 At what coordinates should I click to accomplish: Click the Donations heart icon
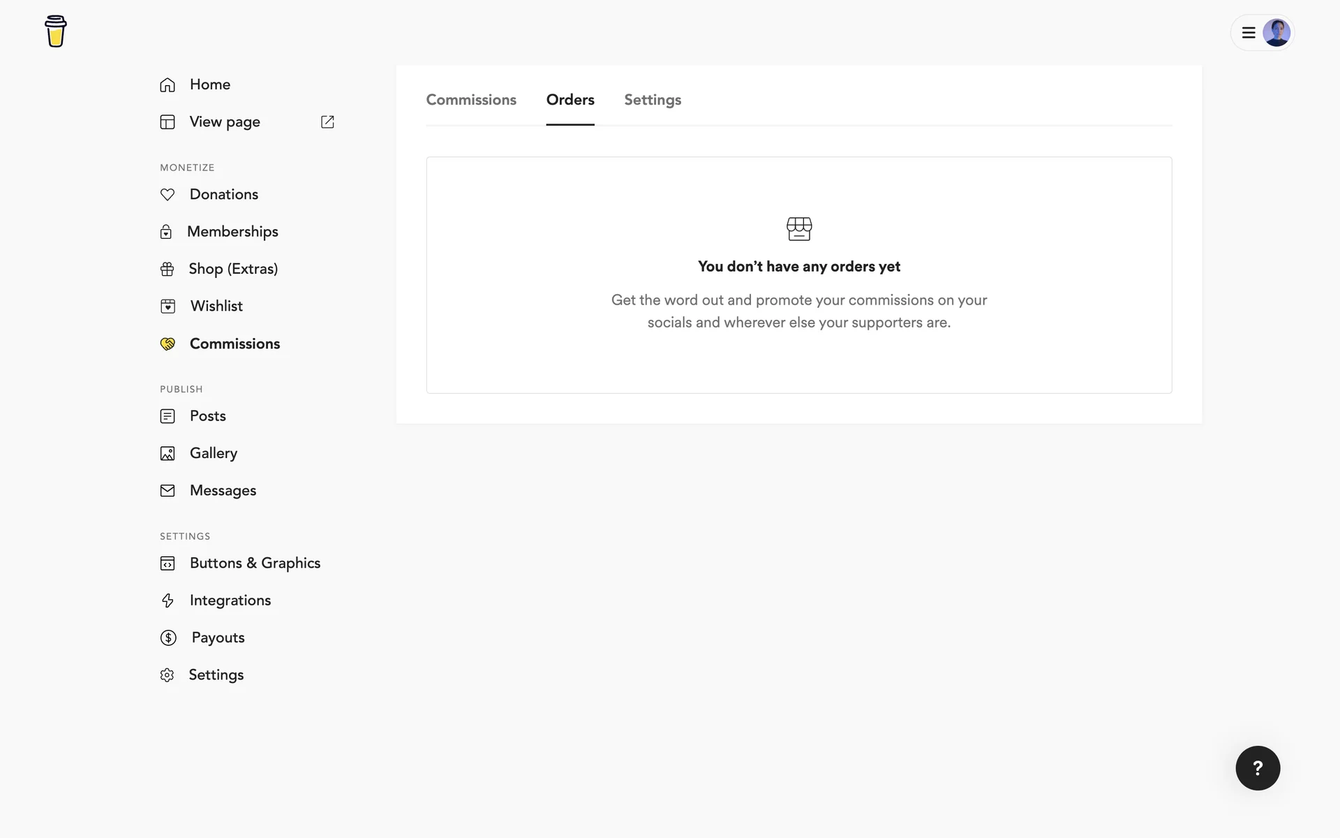[167, 195]
